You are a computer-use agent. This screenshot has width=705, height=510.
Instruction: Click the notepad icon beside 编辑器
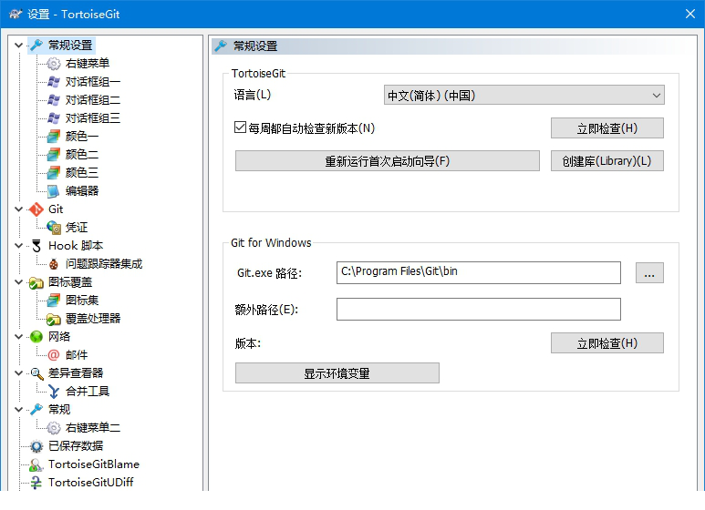[x=54, y=191]
